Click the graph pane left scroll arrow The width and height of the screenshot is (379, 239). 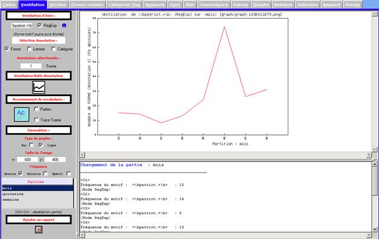click(x=82, y=155)
